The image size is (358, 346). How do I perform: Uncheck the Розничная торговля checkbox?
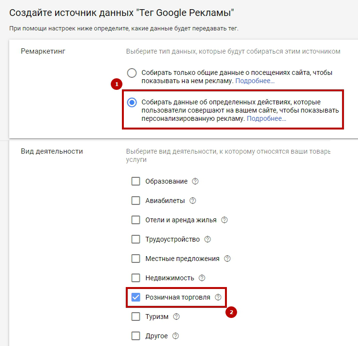pyautogui.click(x=136, y=297)
